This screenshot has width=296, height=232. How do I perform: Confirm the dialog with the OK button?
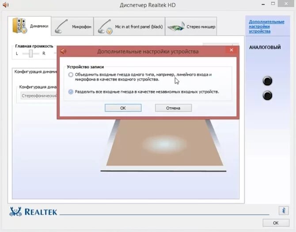[x=123, y=108]
